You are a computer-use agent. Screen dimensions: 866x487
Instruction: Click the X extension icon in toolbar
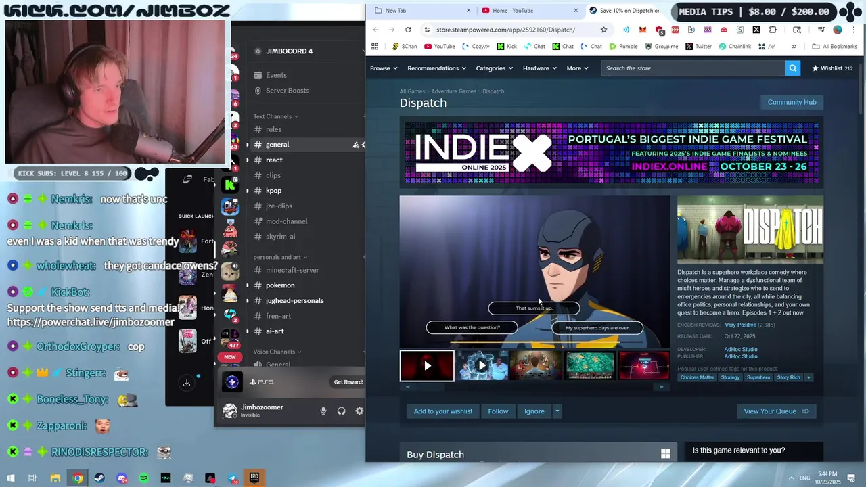[756, 30]
